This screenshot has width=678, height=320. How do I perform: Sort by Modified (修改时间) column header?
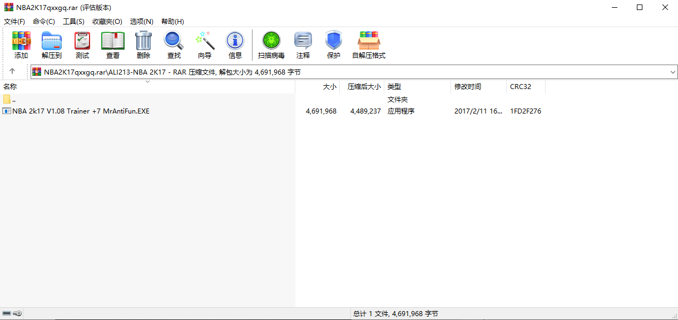coord(478,87)
